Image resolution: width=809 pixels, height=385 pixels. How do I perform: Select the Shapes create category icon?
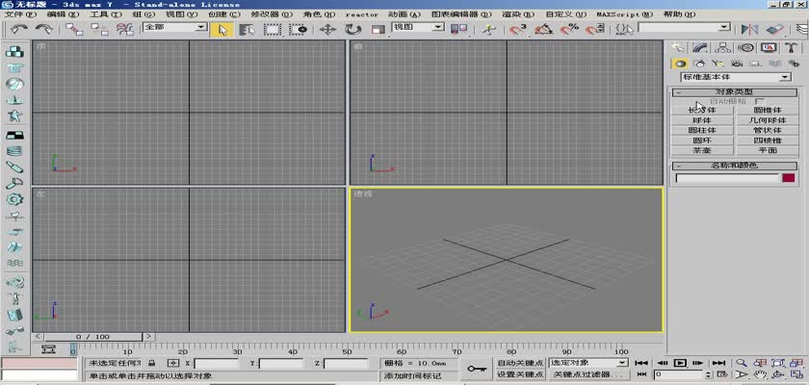pyautogui.click(x=698, y=64)
